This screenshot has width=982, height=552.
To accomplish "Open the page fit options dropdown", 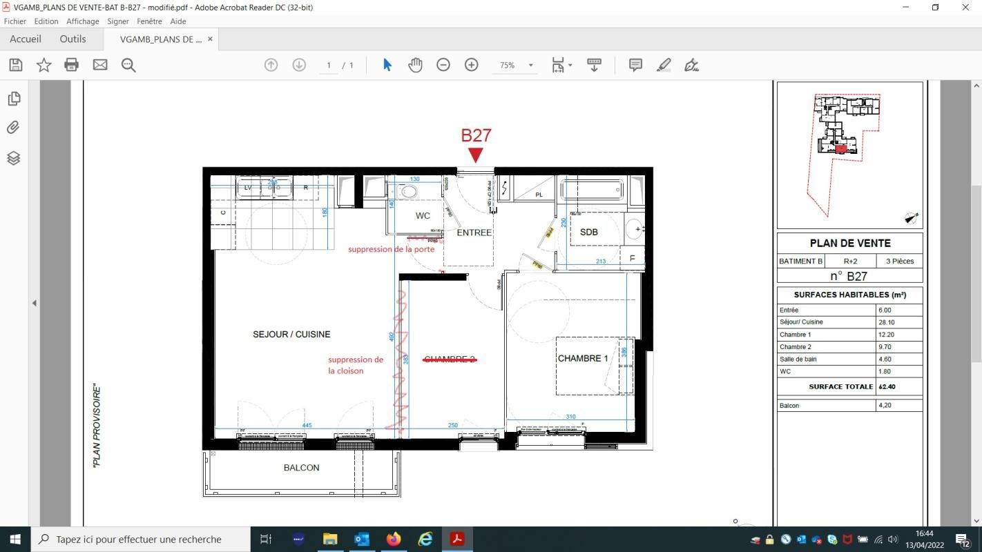I will pos(570,66).
